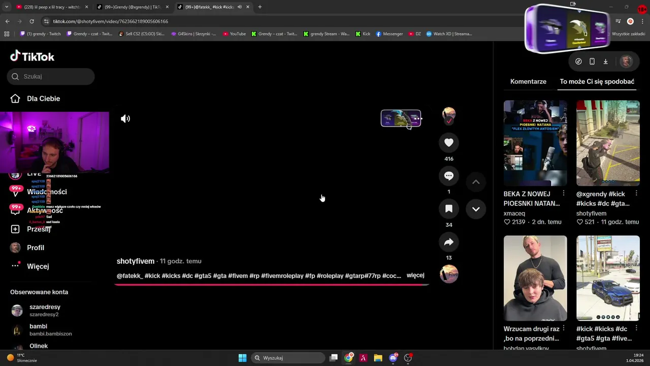
Task: Share the video using the arrow icon
Action: tap(449, 242)
